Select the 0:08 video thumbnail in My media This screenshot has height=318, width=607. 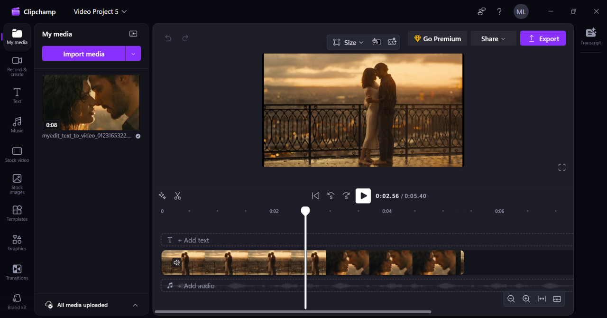click(x=92, y=102)
